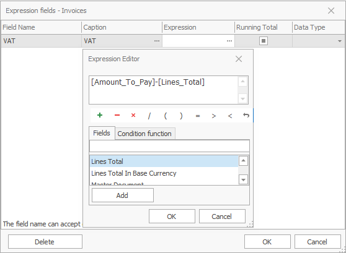Click inside the expression text area

164,90
